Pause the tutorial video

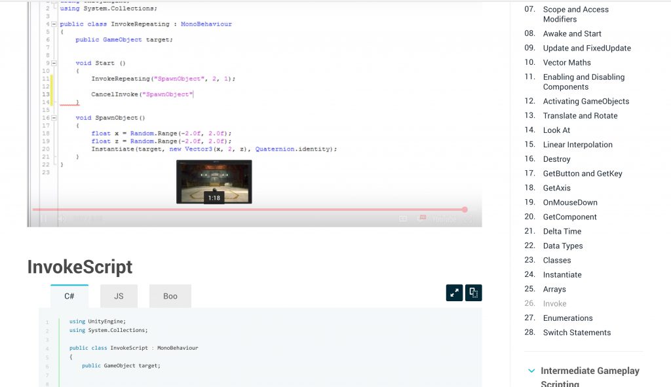point(44,219)
